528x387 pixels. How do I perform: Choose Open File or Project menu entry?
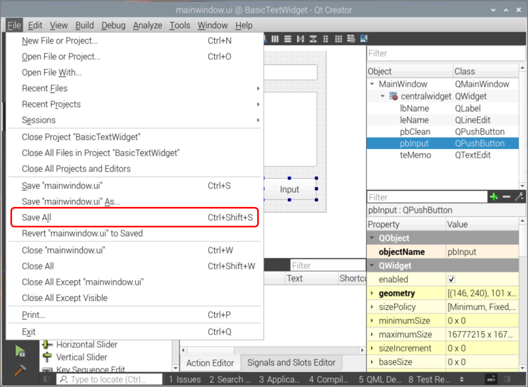(135, 57)
